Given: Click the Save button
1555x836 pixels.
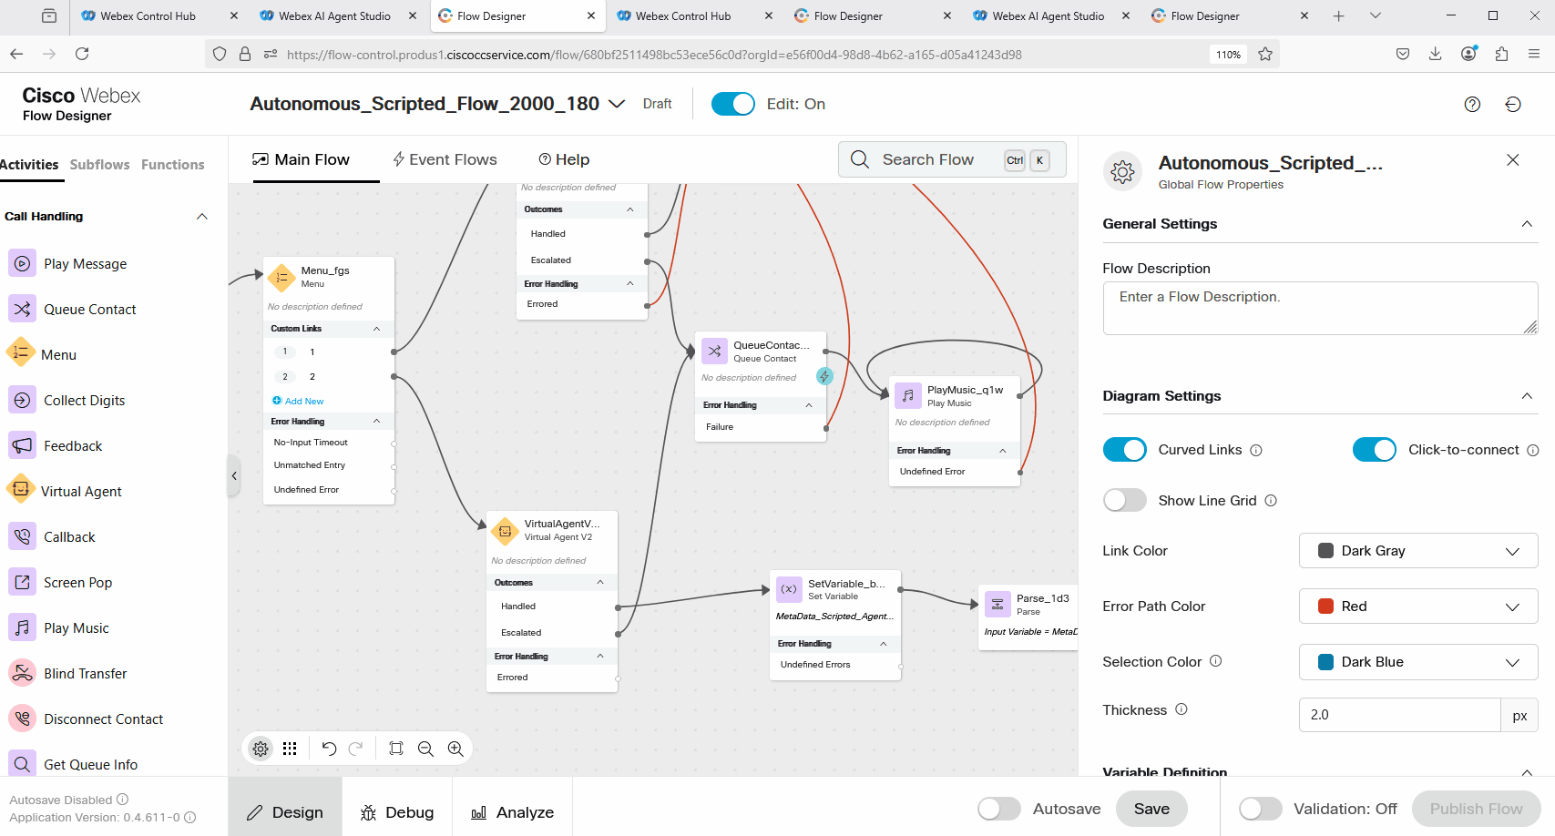Looking at the screenshot, I should point(1151,809).
